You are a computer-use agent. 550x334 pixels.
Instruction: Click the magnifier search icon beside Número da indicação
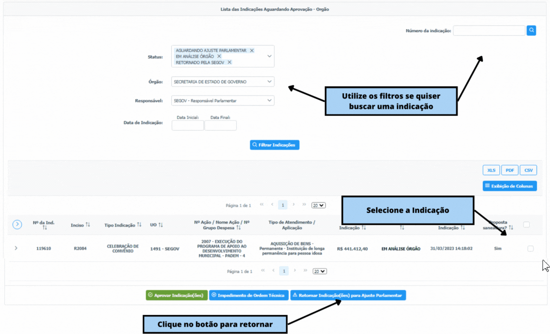(531, 30)
